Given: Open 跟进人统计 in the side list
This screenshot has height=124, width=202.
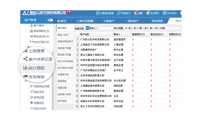Looking at the screenshot, I should pos(63,35).
